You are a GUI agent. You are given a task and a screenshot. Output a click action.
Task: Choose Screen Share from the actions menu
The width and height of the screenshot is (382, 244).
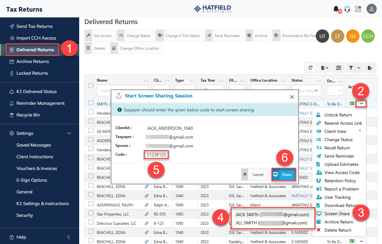click(337, 214)
